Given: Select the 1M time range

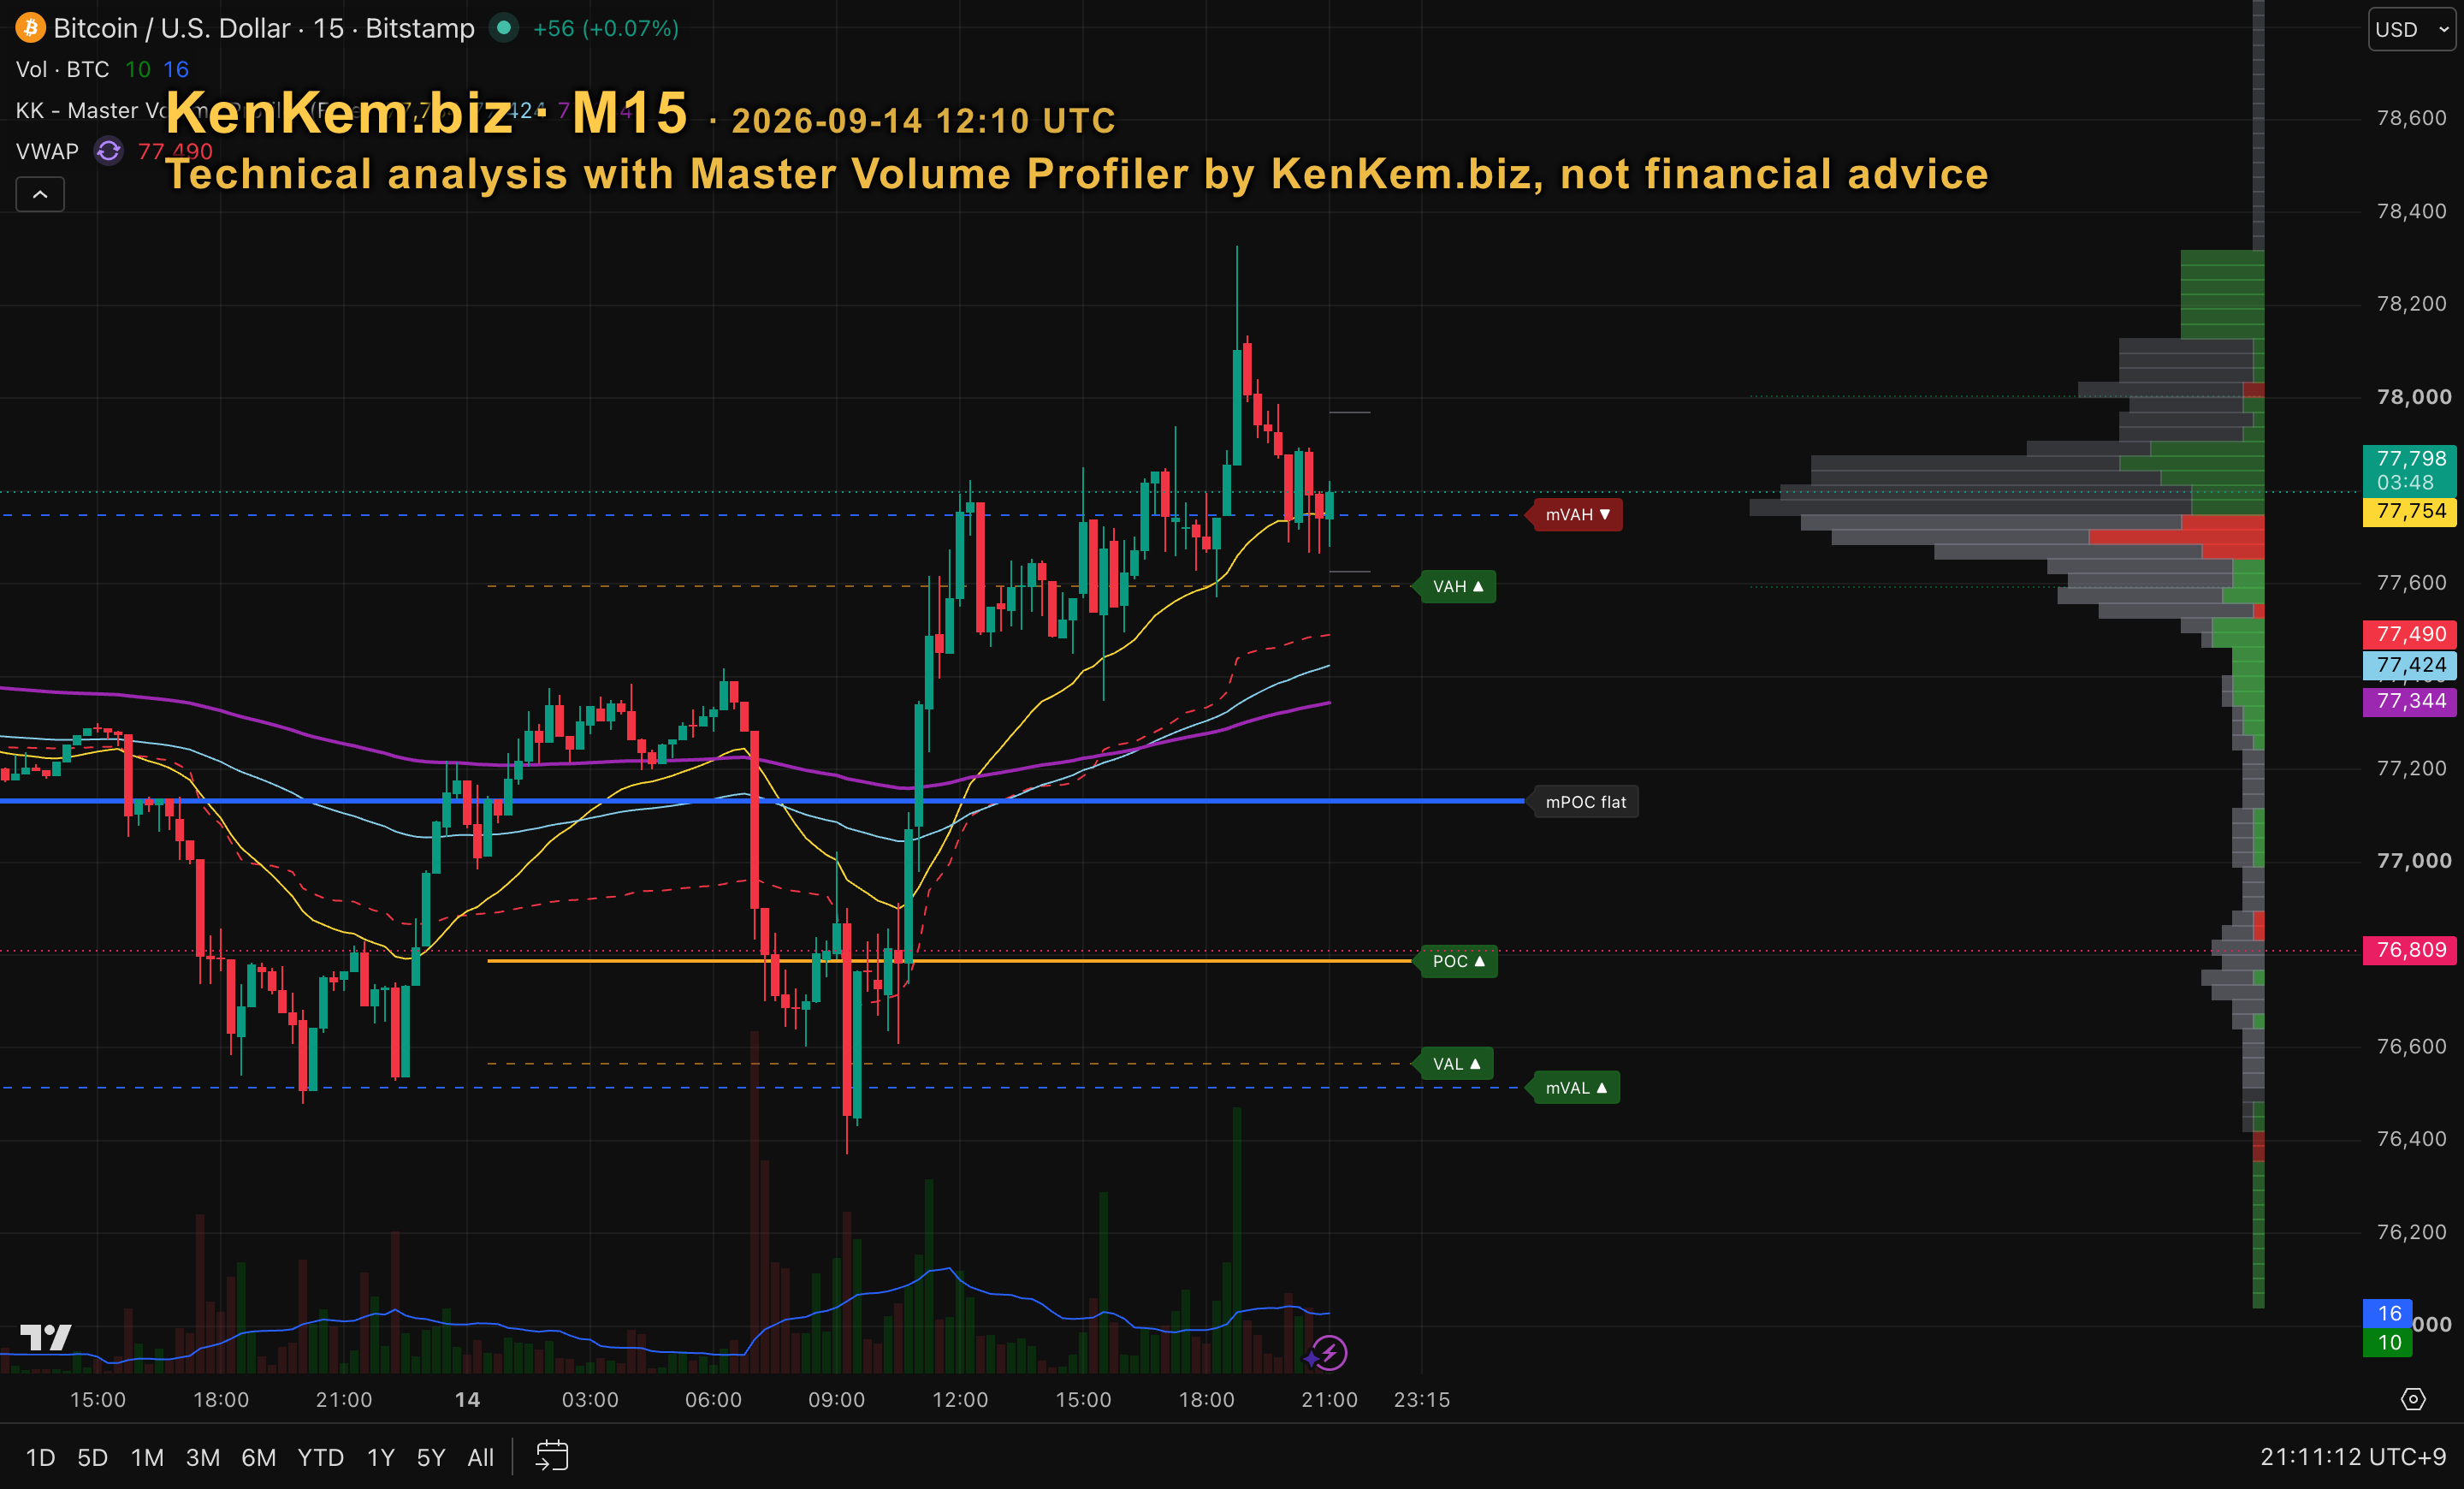Looking at the screenshot, I should tap(147, 1458).
